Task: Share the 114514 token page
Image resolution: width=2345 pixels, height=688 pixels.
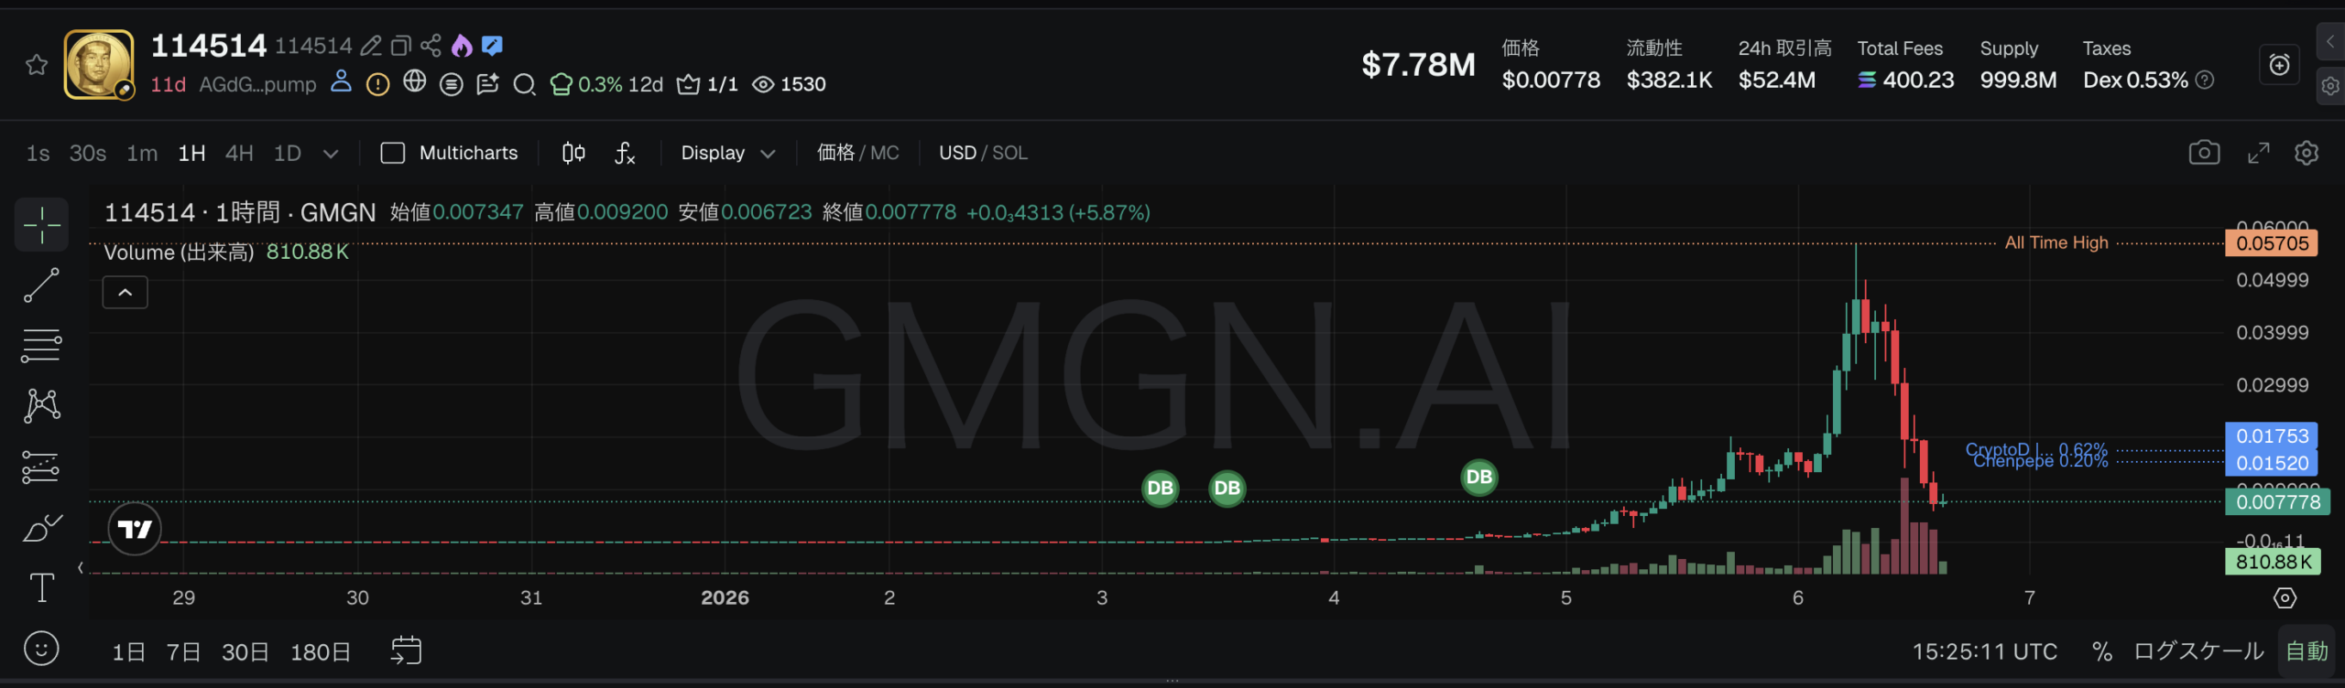Action: tap(431, 46)
